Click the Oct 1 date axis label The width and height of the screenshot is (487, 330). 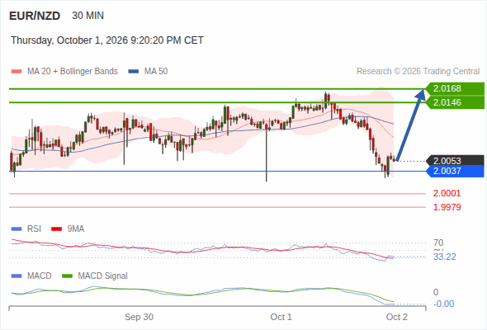(281, 317)
